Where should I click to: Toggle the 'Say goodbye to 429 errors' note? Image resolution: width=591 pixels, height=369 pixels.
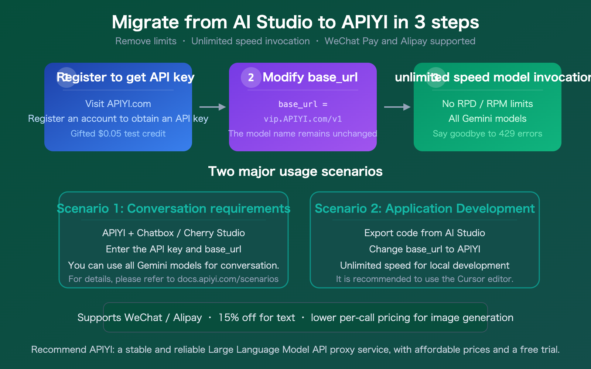click(x=487, y=134)
